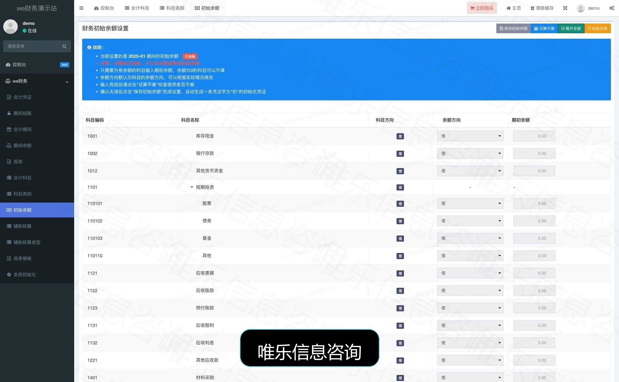Open 系统初始化 in the sidebar
Viewport: 619px width, 382px height.
37,275
